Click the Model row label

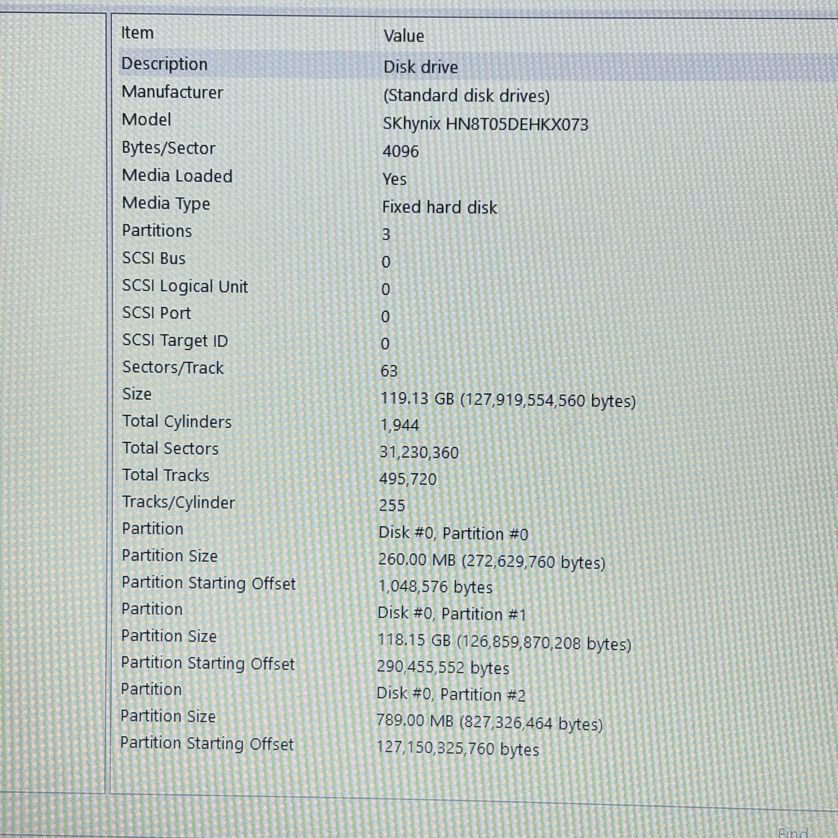[x=146, y=119]
